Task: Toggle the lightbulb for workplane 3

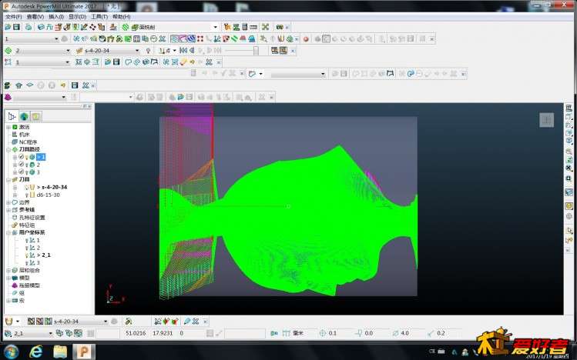Action: click(27, 263)
